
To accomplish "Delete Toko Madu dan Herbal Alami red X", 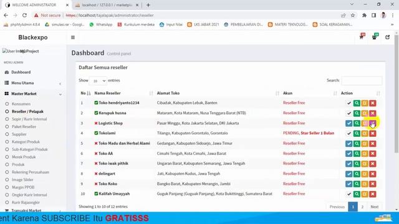I will tap(373, 144).
